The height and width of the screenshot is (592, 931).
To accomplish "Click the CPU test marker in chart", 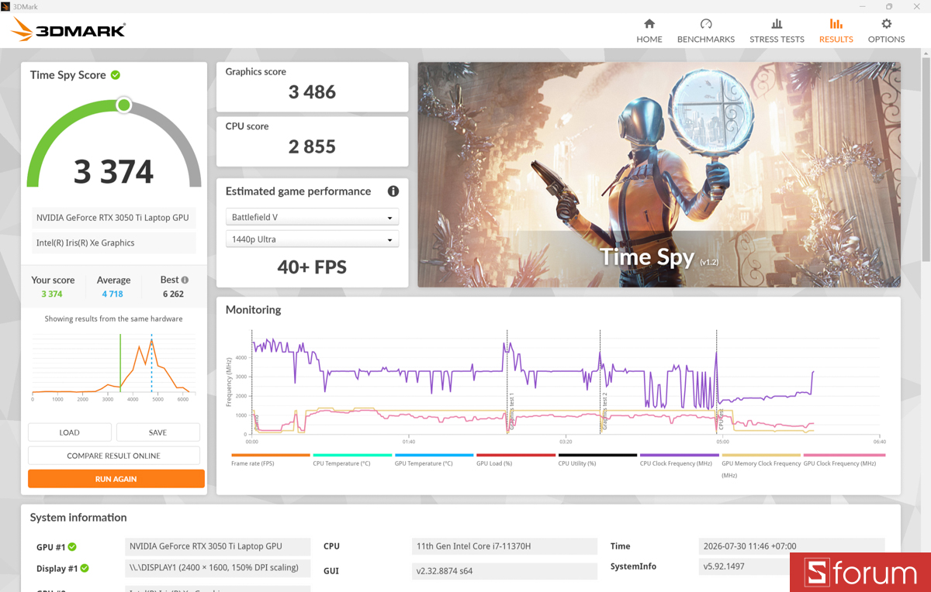I will (721, 421).
